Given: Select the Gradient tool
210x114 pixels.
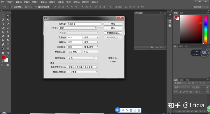Looking at the screenshot, I should (x=8, y=36).
